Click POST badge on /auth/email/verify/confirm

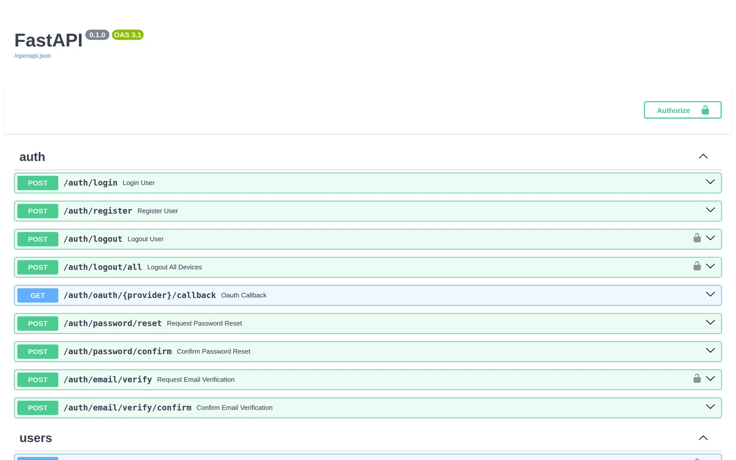point(38,408)
